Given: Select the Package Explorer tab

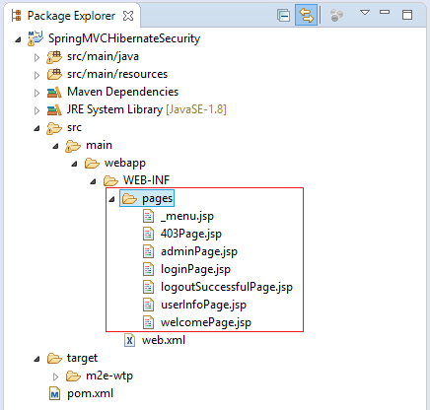Looking at the screenshot, I should click(x=71, y=16).
